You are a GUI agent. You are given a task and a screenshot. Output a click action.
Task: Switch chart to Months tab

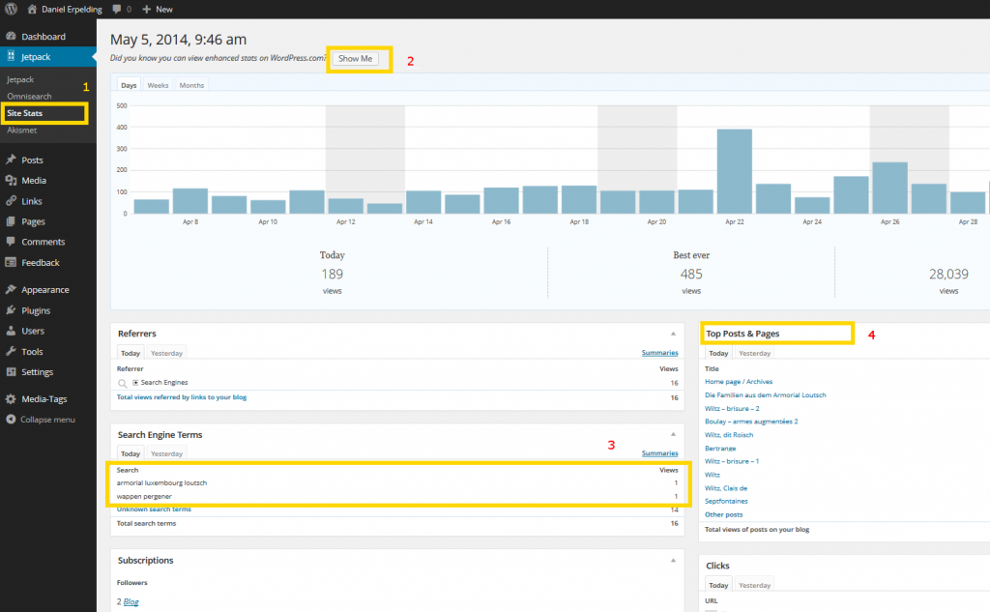click(191, 85)
